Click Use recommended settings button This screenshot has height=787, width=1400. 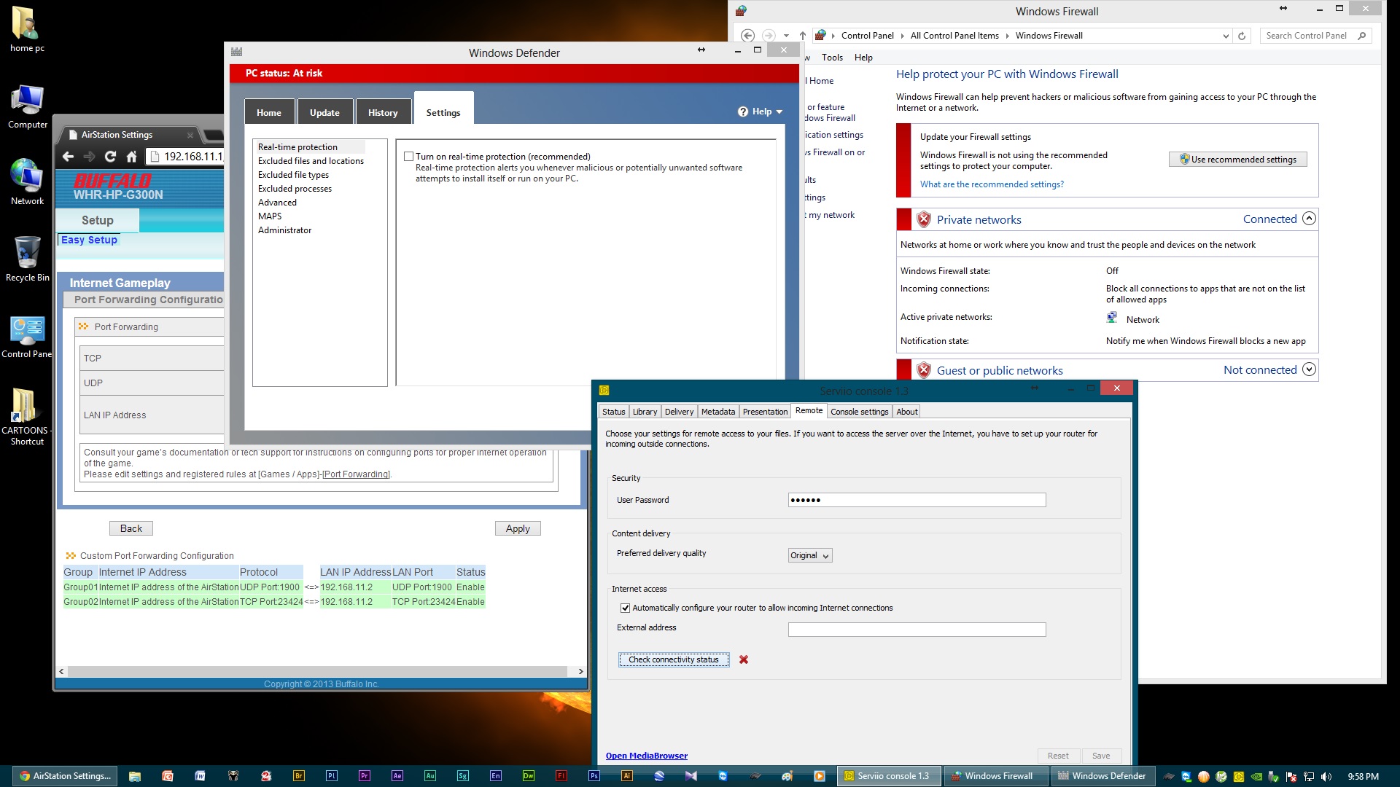coord(1237,160)
